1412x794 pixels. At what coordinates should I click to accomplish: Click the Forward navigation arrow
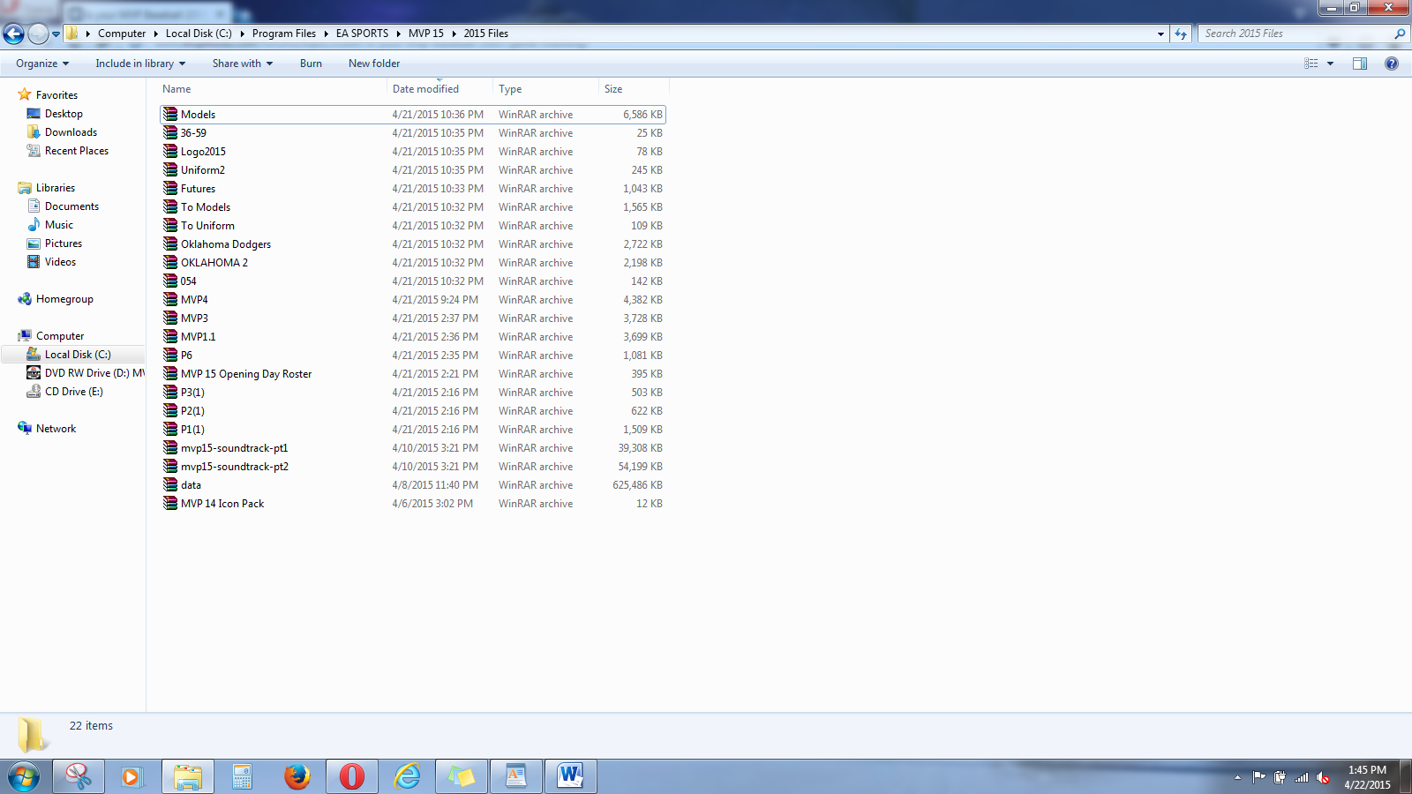point(38,34)
